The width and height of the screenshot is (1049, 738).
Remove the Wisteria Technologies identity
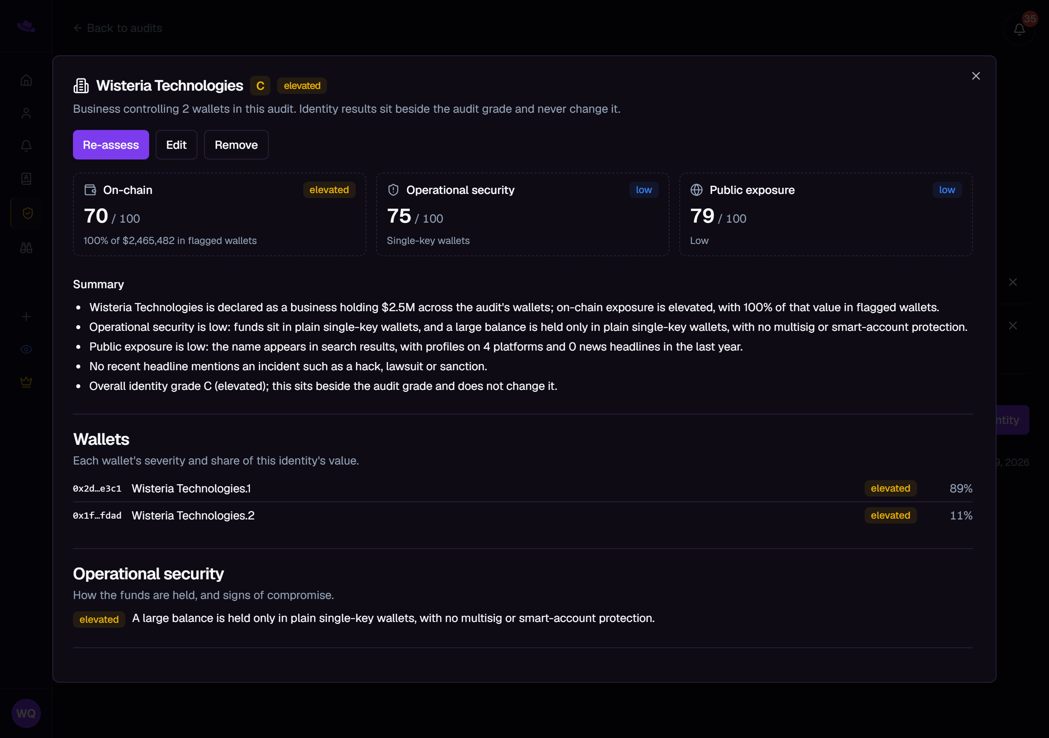tap(236, 145)
